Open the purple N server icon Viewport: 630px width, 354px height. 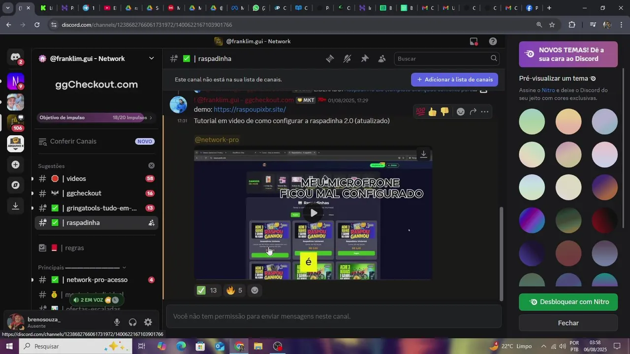click(16, 81)
